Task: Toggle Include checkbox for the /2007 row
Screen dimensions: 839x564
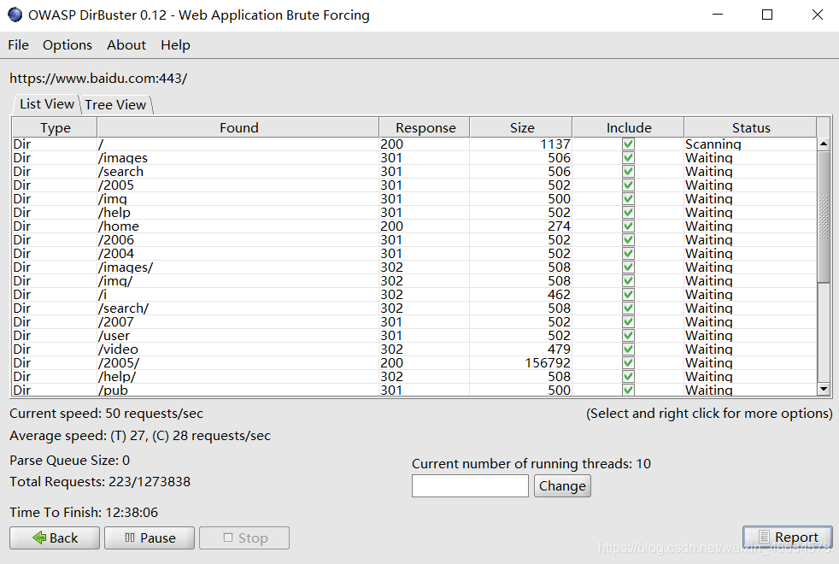Action: [628, 321]
